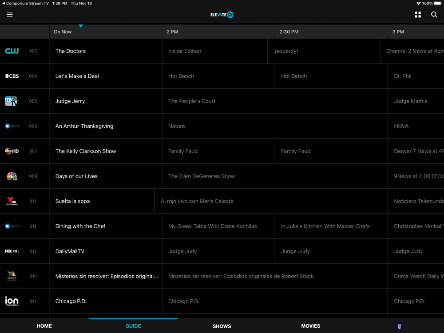Viewport: 444px width, 333px height.
Task: Select the Telemundo HD logo
Action: point(12,201)
